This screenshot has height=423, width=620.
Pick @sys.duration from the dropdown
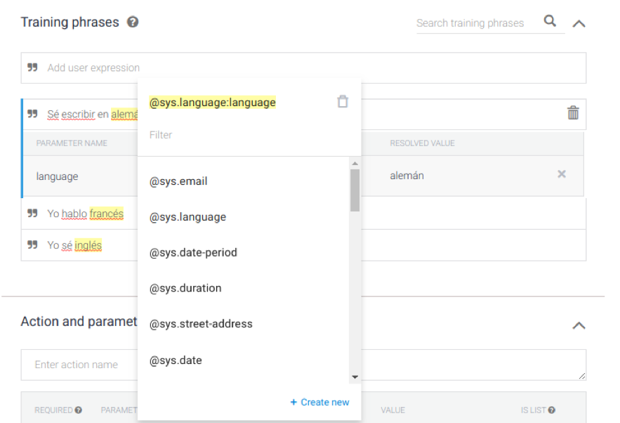point(185,288)
